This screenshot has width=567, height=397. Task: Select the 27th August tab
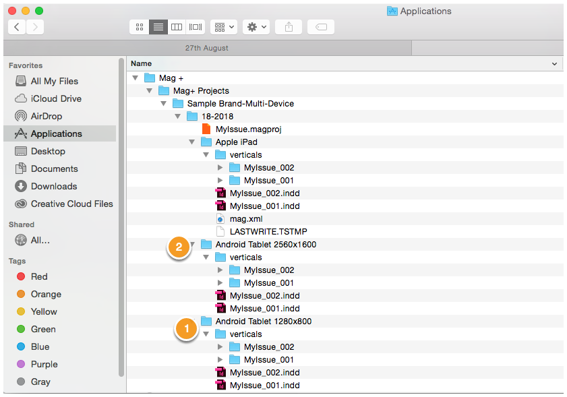207,48
